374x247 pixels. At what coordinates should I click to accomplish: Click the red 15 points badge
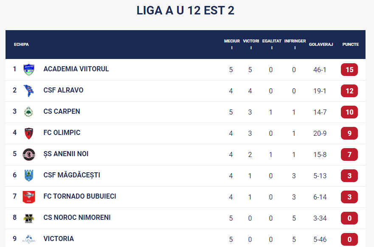pyautogui.click(x=349, y=70)
